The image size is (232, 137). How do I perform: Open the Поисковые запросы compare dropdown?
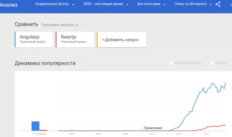click(x=60, y=25)
